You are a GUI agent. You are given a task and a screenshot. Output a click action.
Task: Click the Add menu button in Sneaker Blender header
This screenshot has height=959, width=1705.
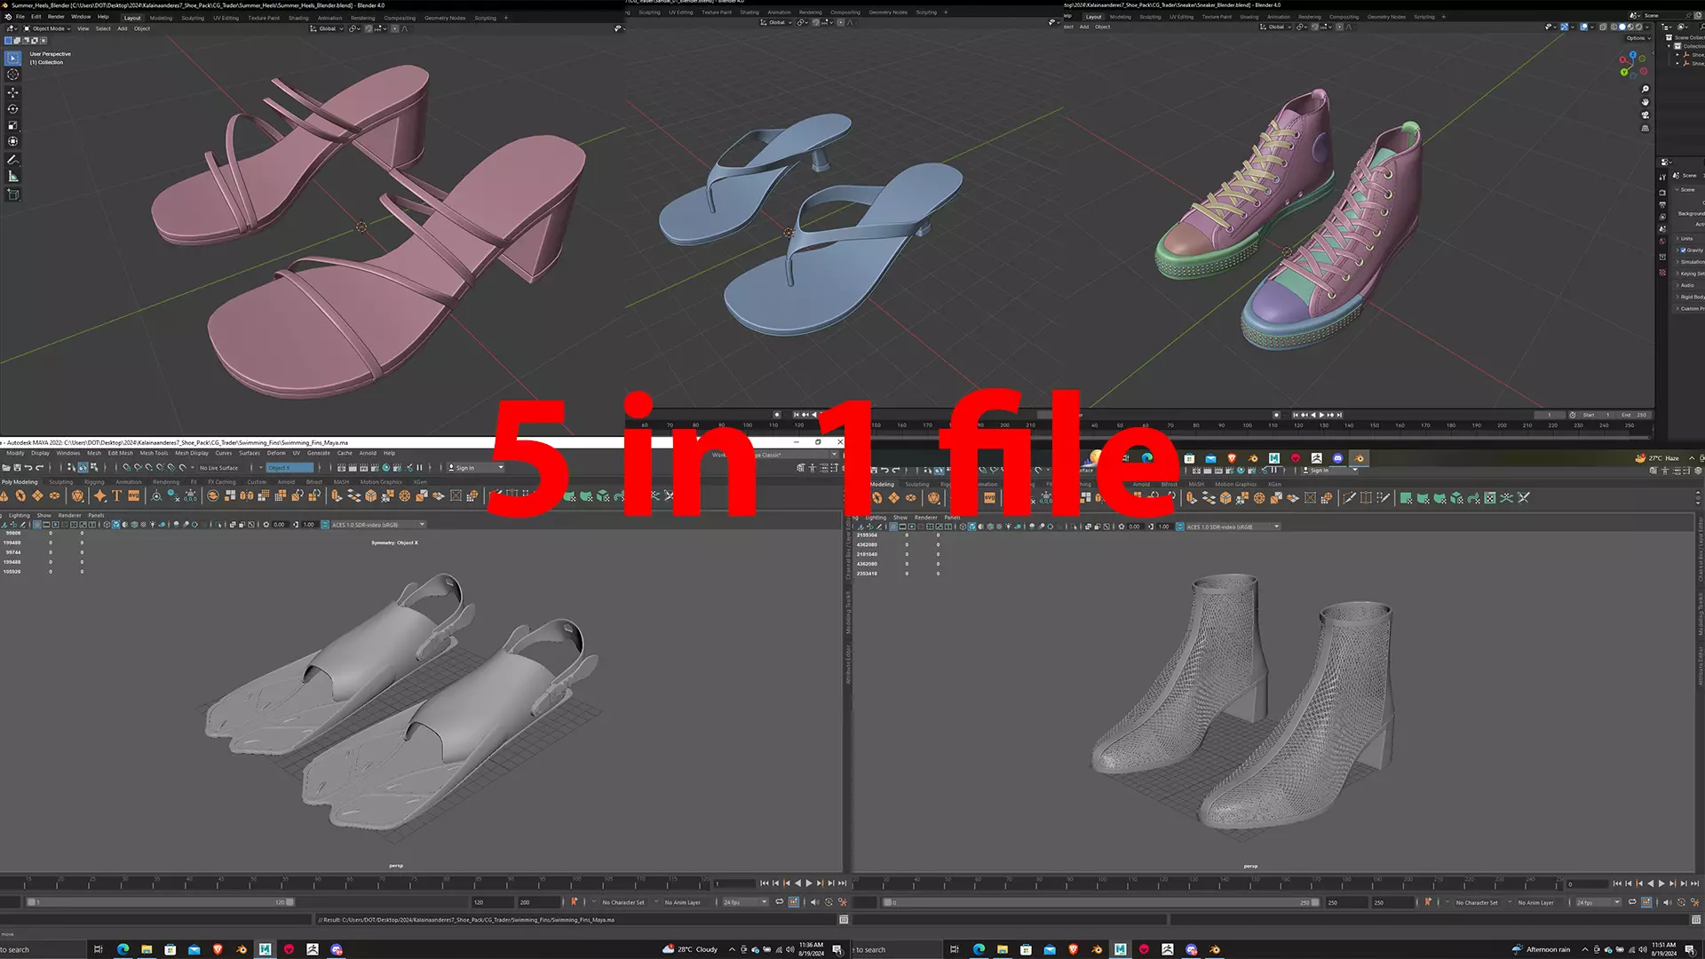click(x=1084, y=27)
